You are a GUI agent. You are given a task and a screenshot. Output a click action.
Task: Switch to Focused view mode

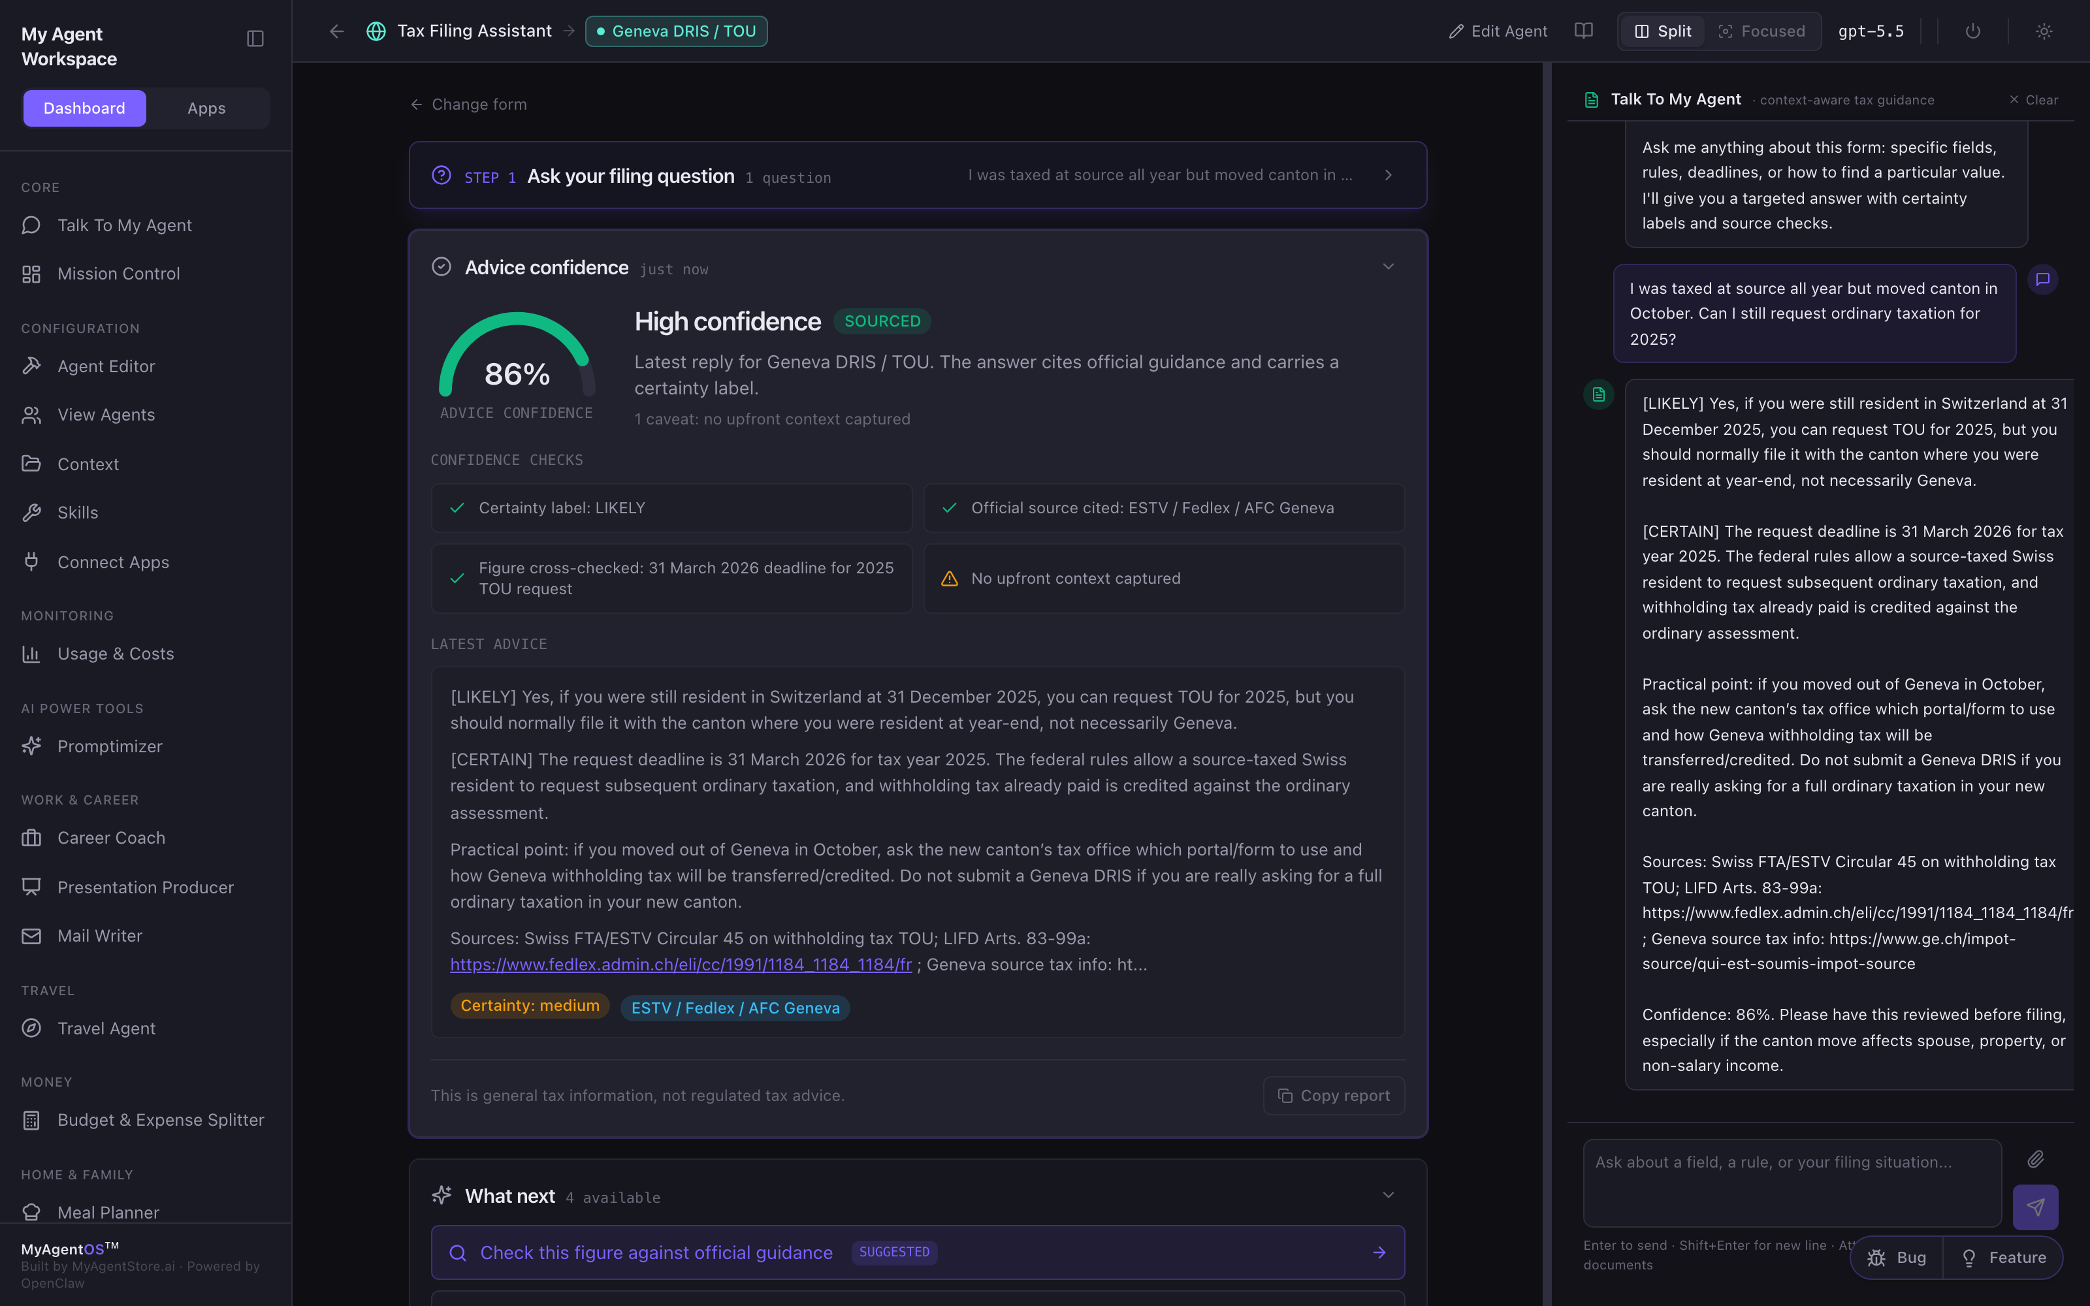coord(1762,31)
